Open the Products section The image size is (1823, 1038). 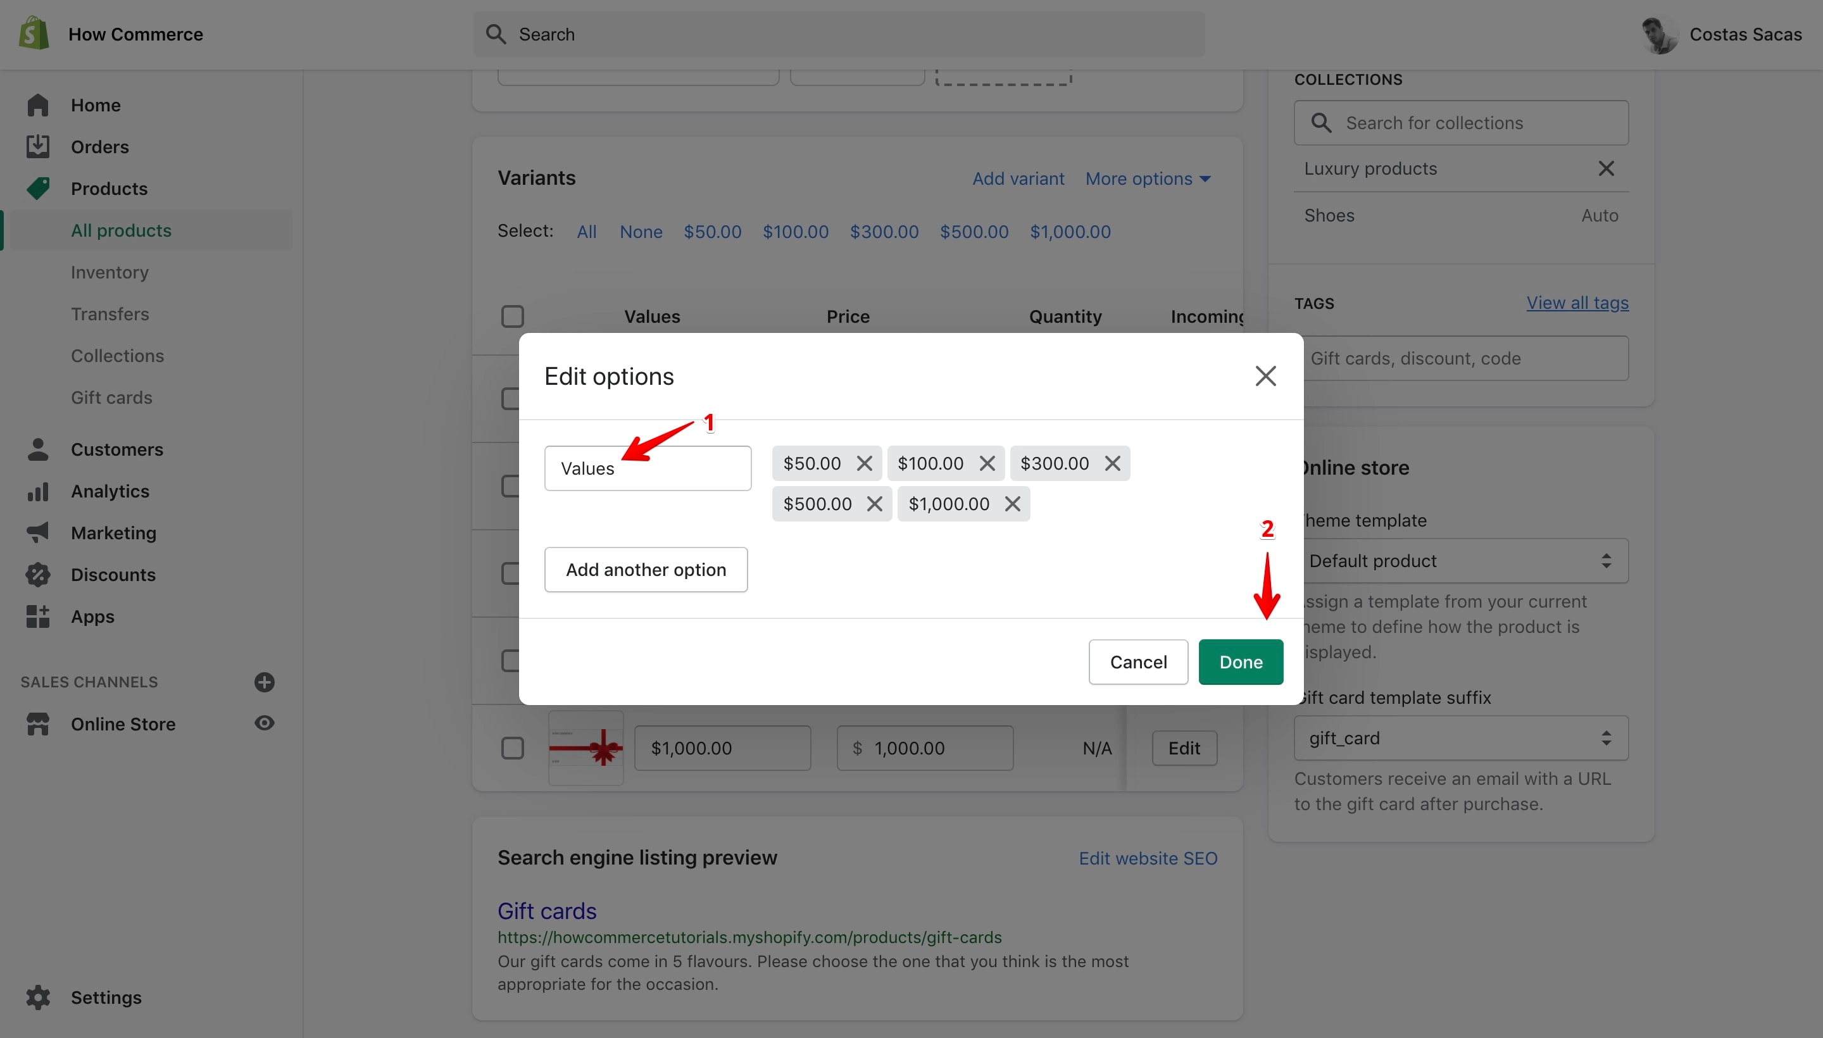pyautogui.click(x=108, y=188)
